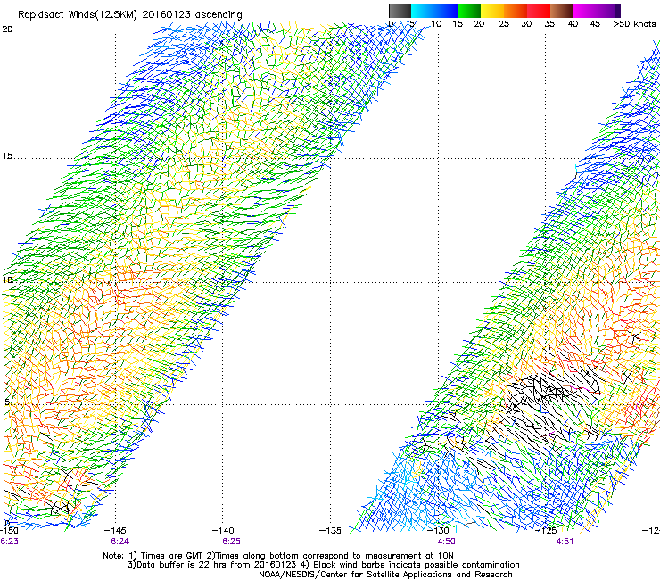Click the longitude label "-125"

pyautogui.click(x=546, y=530)
